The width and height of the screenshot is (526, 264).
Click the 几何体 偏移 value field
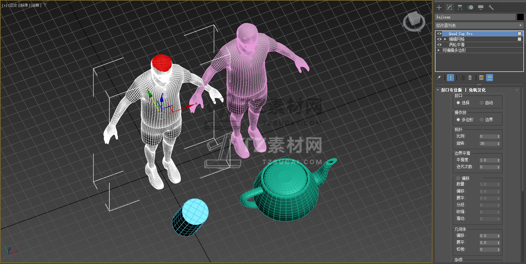tap(488, 236)
